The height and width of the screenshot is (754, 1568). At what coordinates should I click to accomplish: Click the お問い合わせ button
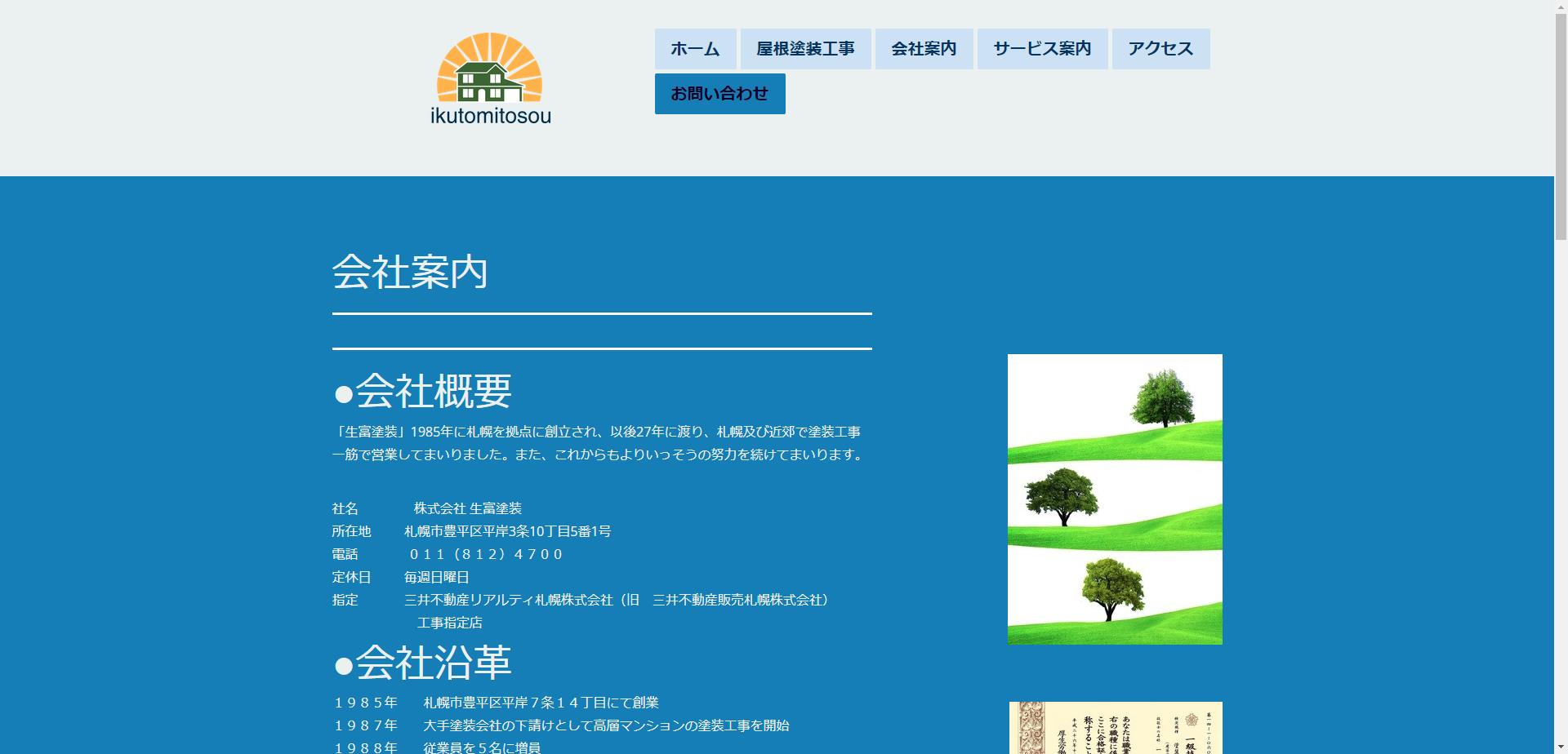(x=719, y=93)
